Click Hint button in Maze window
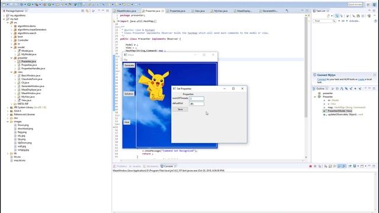The width and height of the screenshot is (379, 213). click(127, 122)
